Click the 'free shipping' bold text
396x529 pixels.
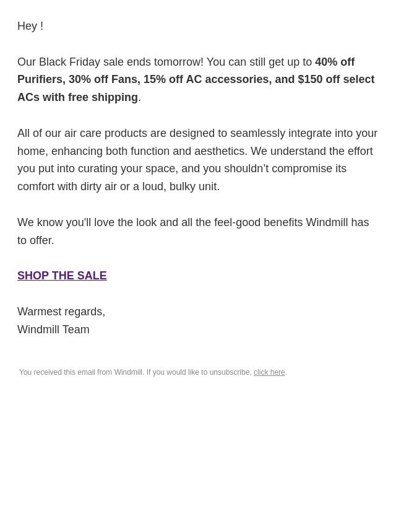point(103,97)
